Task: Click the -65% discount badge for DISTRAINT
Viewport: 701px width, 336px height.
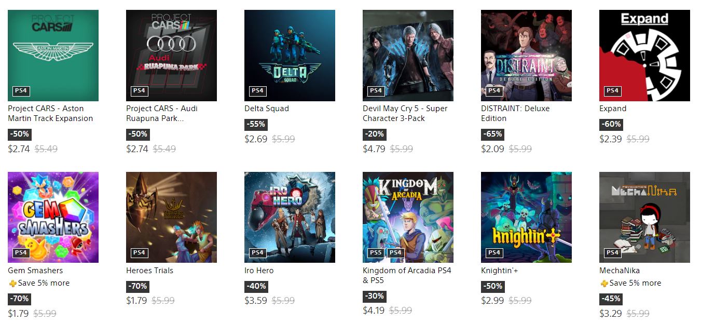Action: tap(492, 134)
